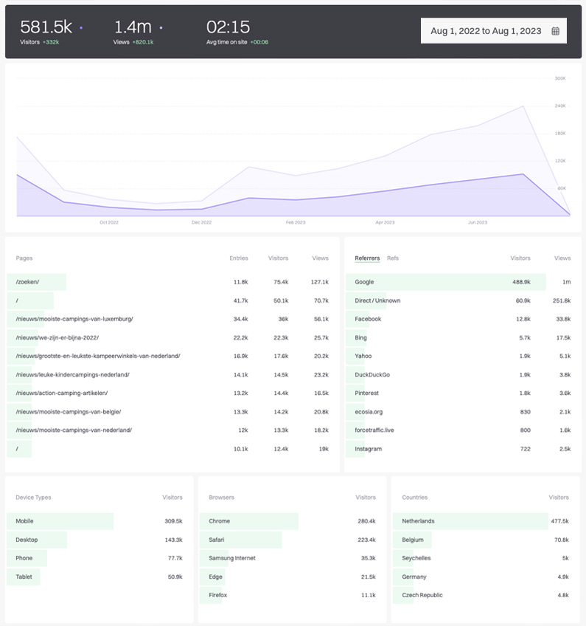Filter by Mobile device type
Image resolution: width=586 pixels, height=626 pixels.
24,521
